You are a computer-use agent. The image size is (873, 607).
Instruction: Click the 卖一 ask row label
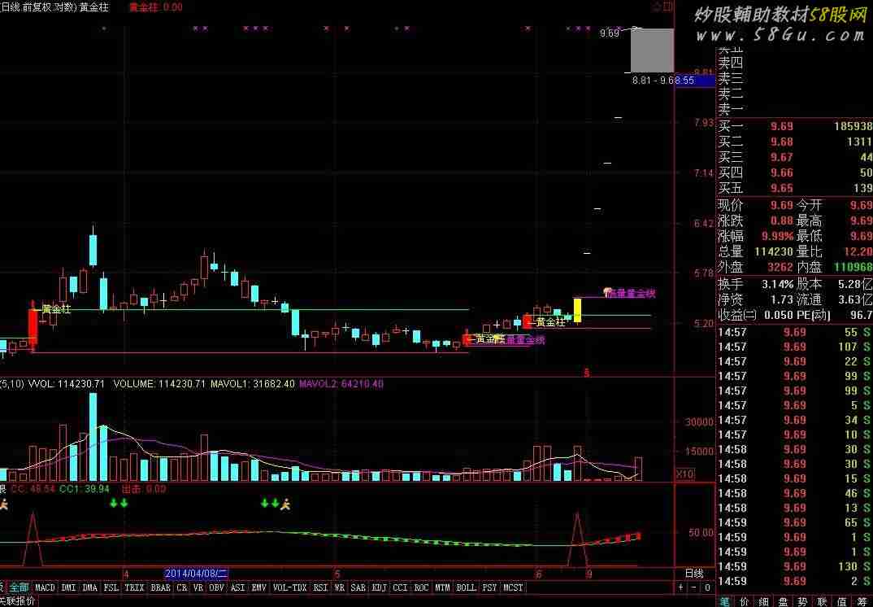731,109
